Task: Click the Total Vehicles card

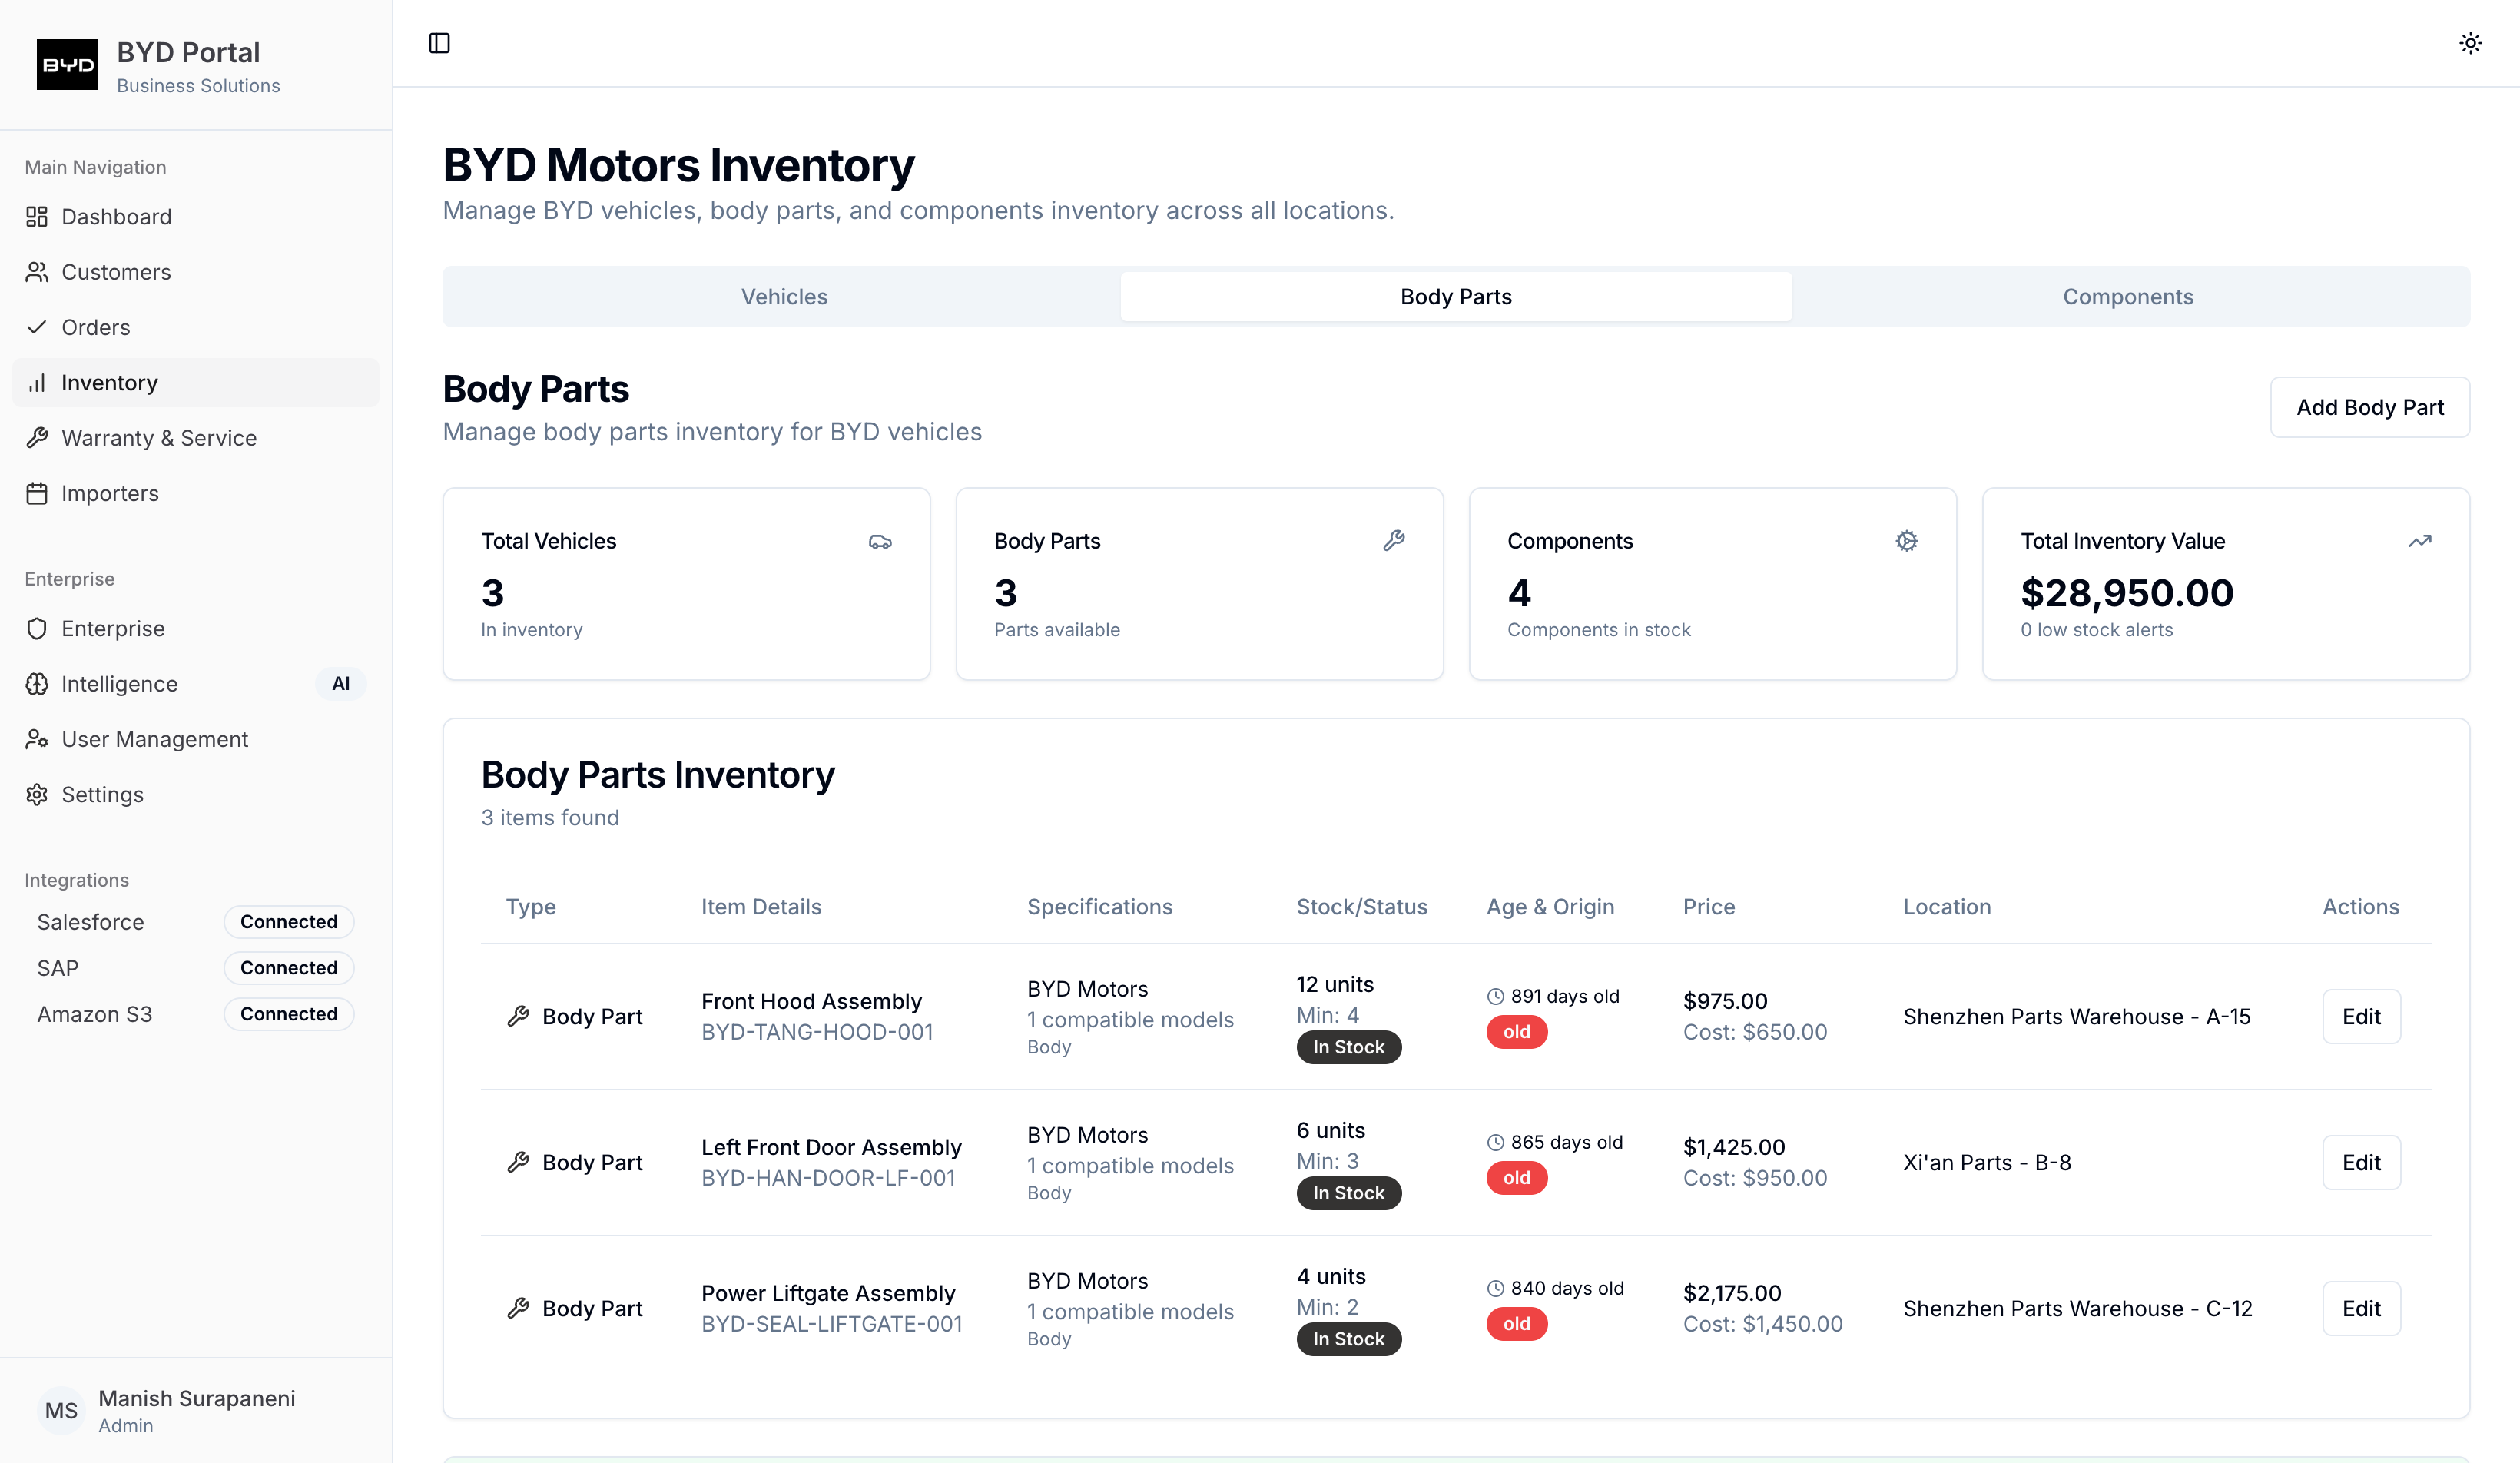Action: point(686,584)
